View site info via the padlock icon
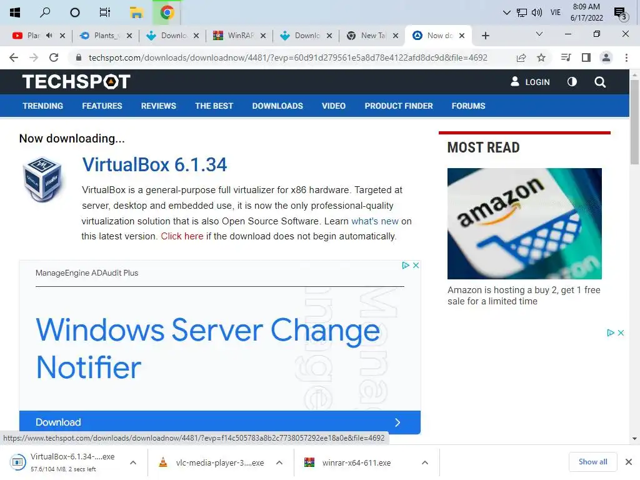 79,57
